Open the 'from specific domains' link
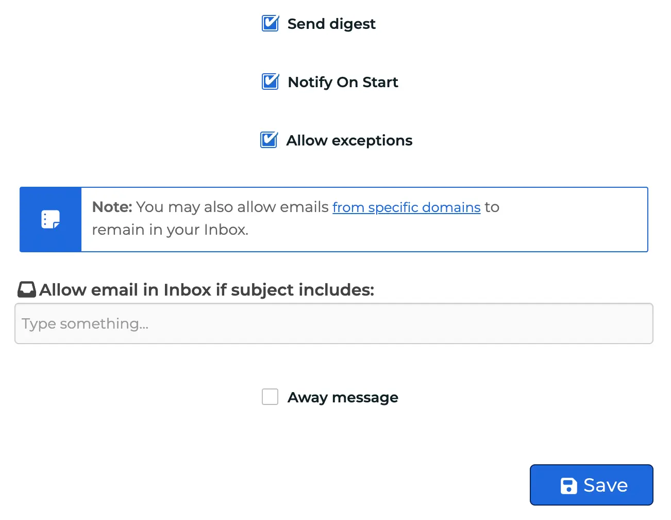This screenshot has height=520, width=671. pos(407,207)
